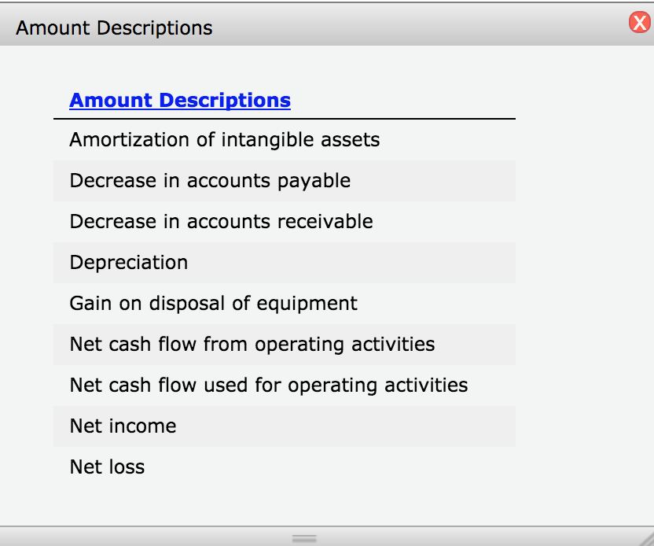Select the Depreciation entry

128,262
